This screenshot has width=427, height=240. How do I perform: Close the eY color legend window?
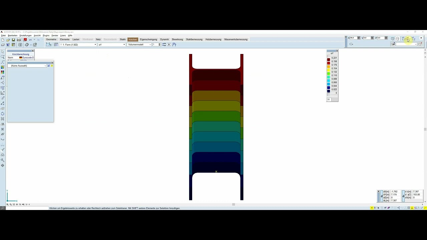click(x=337, y=51)
